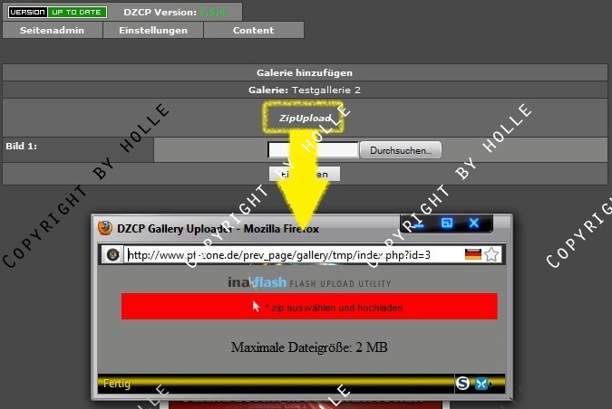Click the Firefox logo in popup title bar

click(x=105, y=228)
